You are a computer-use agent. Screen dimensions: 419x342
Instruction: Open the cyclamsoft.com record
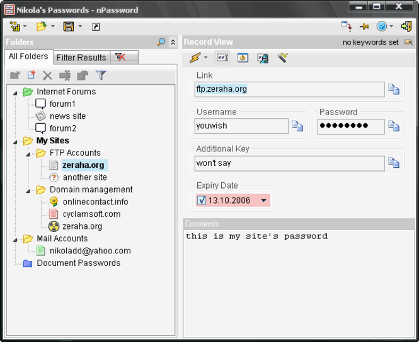(91, 214)
